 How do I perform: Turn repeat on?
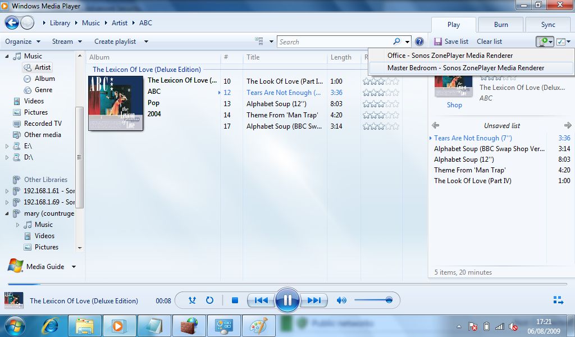[209, 300]
